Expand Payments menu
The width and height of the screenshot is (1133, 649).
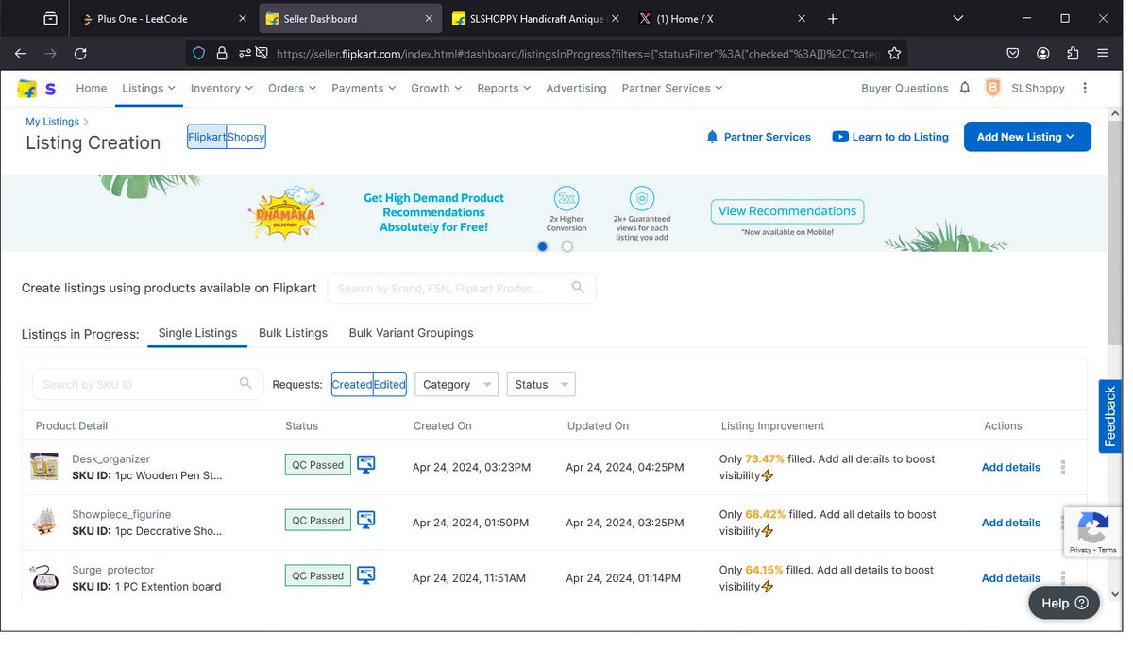(x=364, y=88)
